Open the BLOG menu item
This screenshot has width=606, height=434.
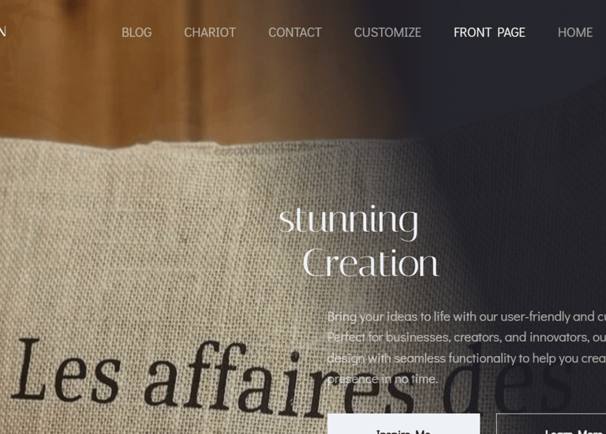pos(137,32)
